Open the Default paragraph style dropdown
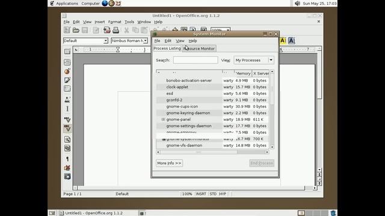385x216 pixels. [105, 41]
